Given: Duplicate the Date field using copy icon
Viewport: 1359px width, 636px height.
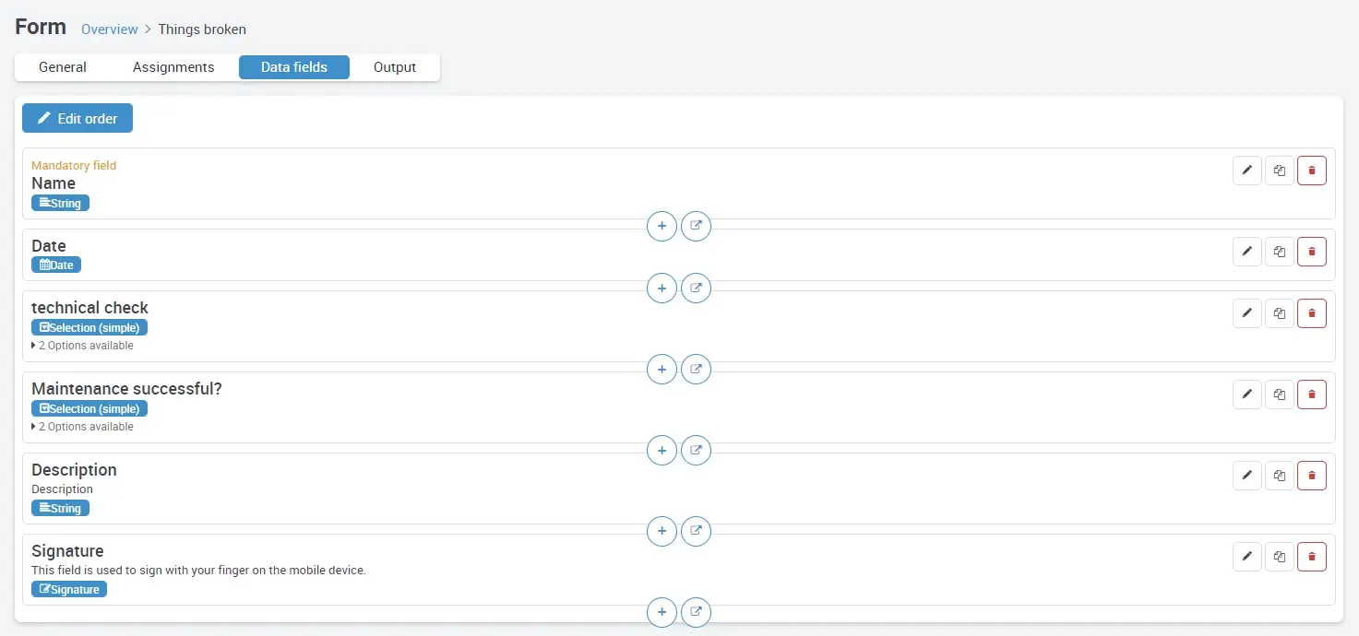Looking at the screenshot, I should pyautogui.click(x=1279, y=252).
